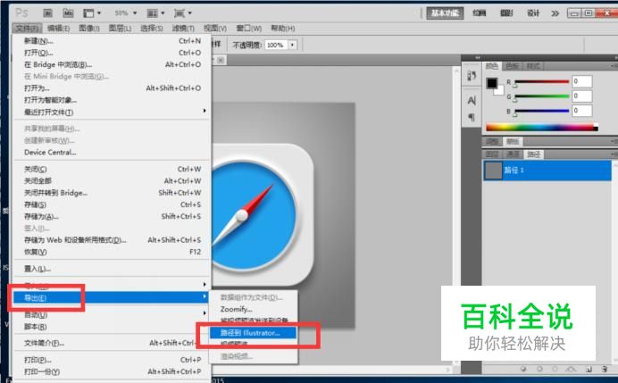Open the screen mode dropdown
The image size is (618, 383).
[182, 13]
